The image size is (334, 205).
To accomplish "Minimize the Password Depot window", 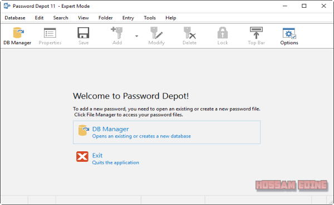I will click(285, 6).
